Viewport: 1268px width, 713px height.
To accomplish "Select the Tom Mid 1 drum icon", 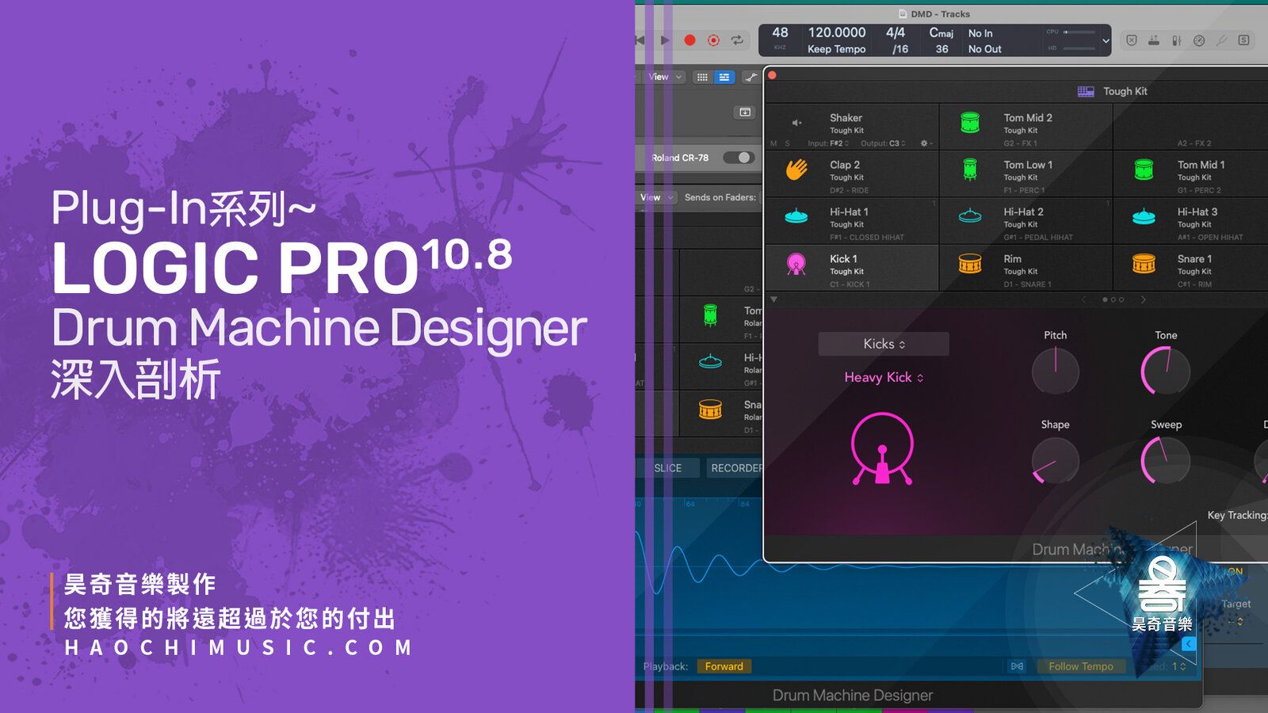I will (1144, 170).
